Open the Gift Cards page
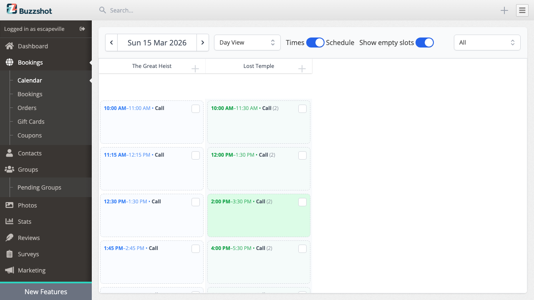Viewport: 534px width, 300px height. tap(30, 121)
